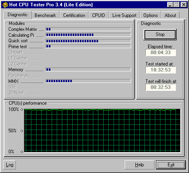
Task: Select the CPUID tab
Action: pos(99,15)
